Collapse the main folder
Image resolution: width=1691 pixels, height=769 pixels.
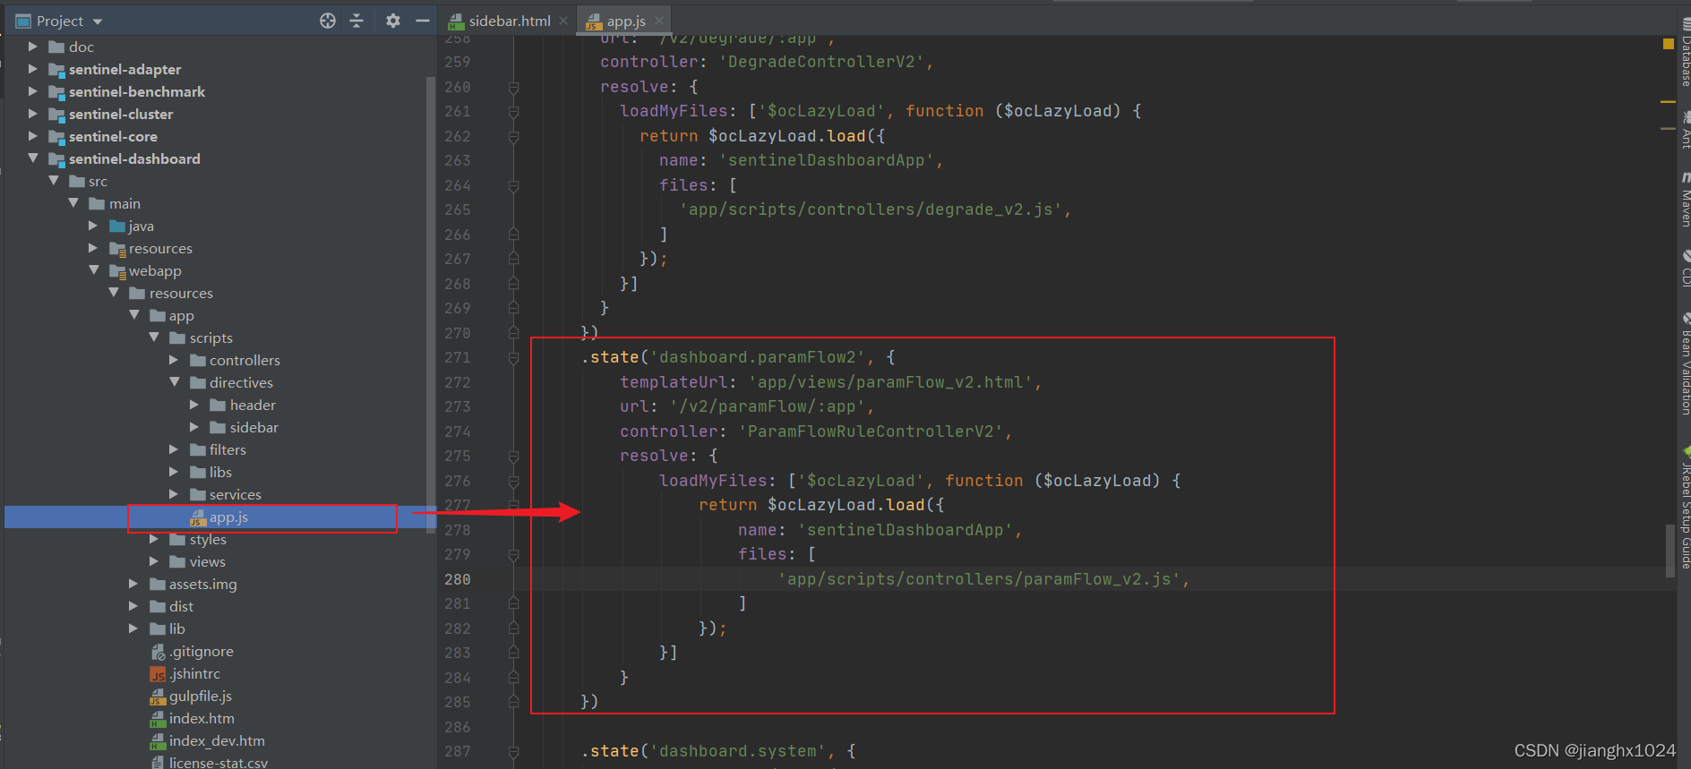(x=73, y=203)
